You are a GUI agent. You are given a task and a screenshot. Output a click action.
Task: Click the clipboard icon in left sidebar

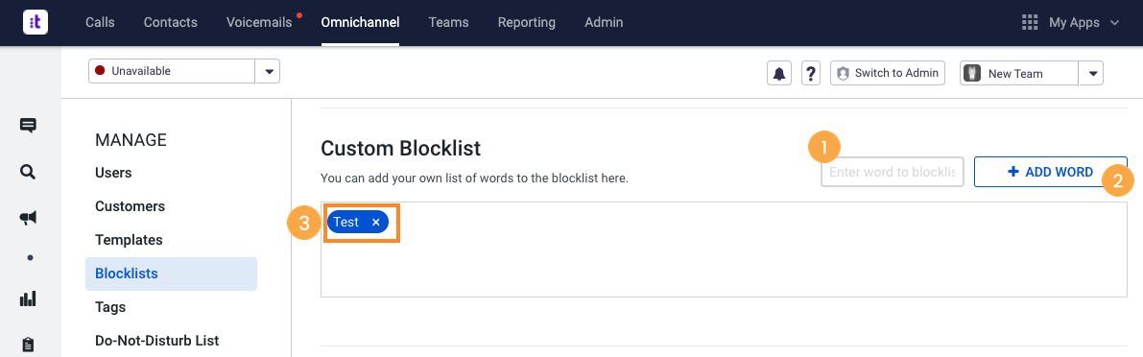click(x=28, y=344)
